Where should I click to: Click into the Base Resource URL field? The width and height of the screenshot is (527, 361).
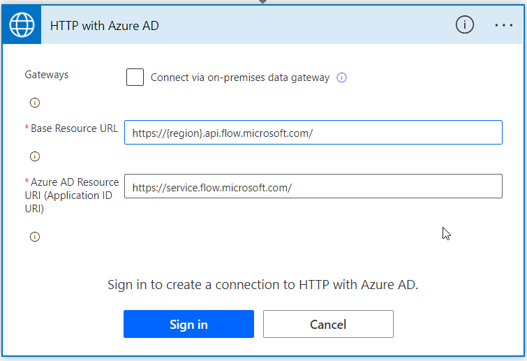[313, 132]
